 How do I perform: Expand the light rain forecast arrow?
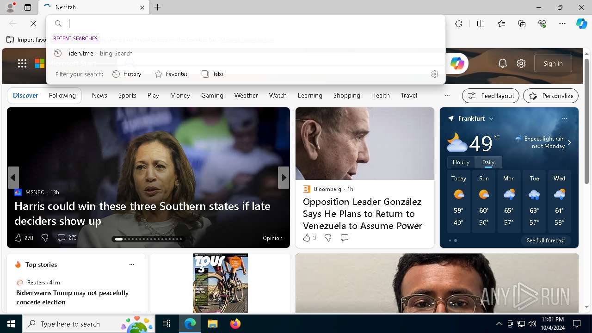pos(569,142)
